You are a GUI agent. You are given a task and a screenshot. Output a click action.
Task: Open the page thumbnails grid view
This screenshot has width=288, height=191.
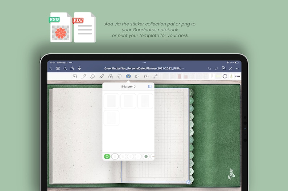tap(58, 68)
